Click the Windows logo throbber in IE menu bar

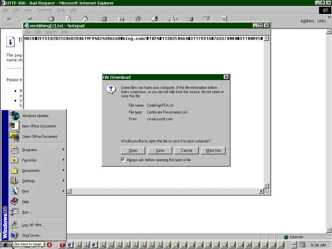tap(325, 10)
